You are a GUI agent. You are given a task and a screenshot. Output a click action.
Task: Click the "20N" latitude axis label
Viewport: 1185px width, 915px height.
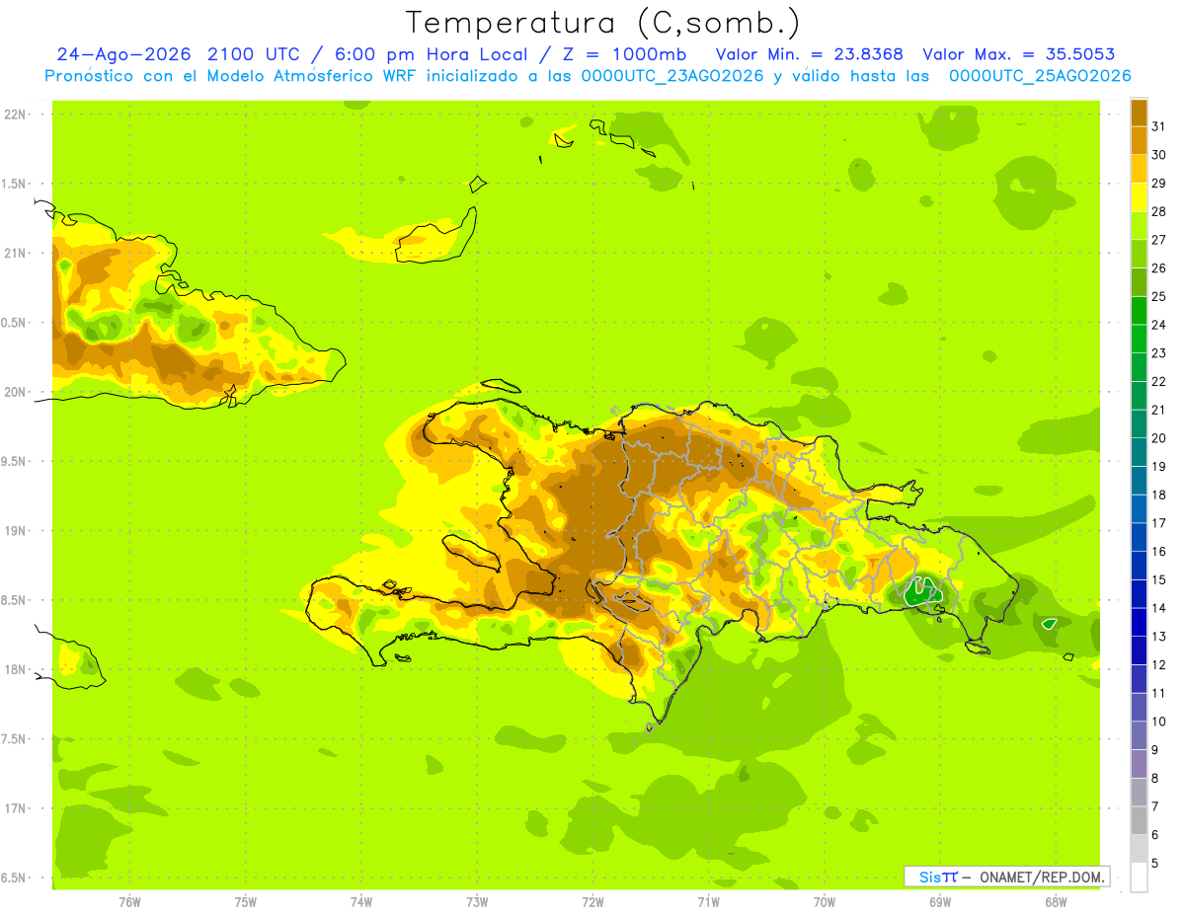pyautogui.click(x=14, y=393)
